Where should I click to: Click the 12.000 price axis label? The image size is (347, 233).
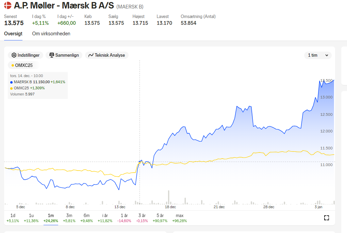(327, 131)
